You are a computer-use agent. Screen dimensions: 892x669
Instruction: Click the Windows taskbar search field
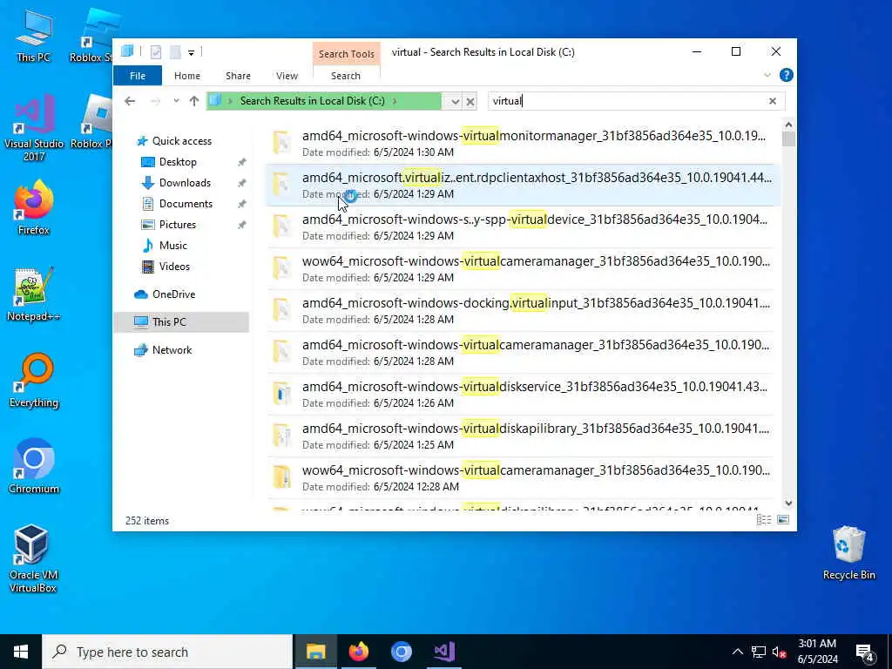pyautogui.click(x=167, y=652)
